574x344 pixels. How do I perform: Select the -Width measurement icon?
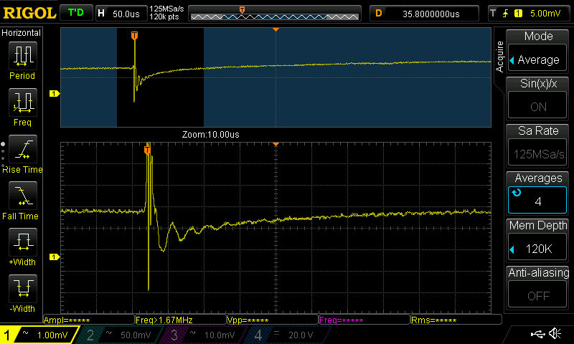click(23, 288)
